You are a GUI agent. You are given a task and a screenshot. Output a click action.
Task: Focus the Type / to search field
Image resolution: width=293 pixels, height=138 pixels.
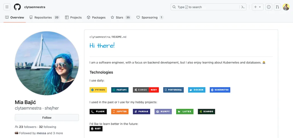(208, 7)
